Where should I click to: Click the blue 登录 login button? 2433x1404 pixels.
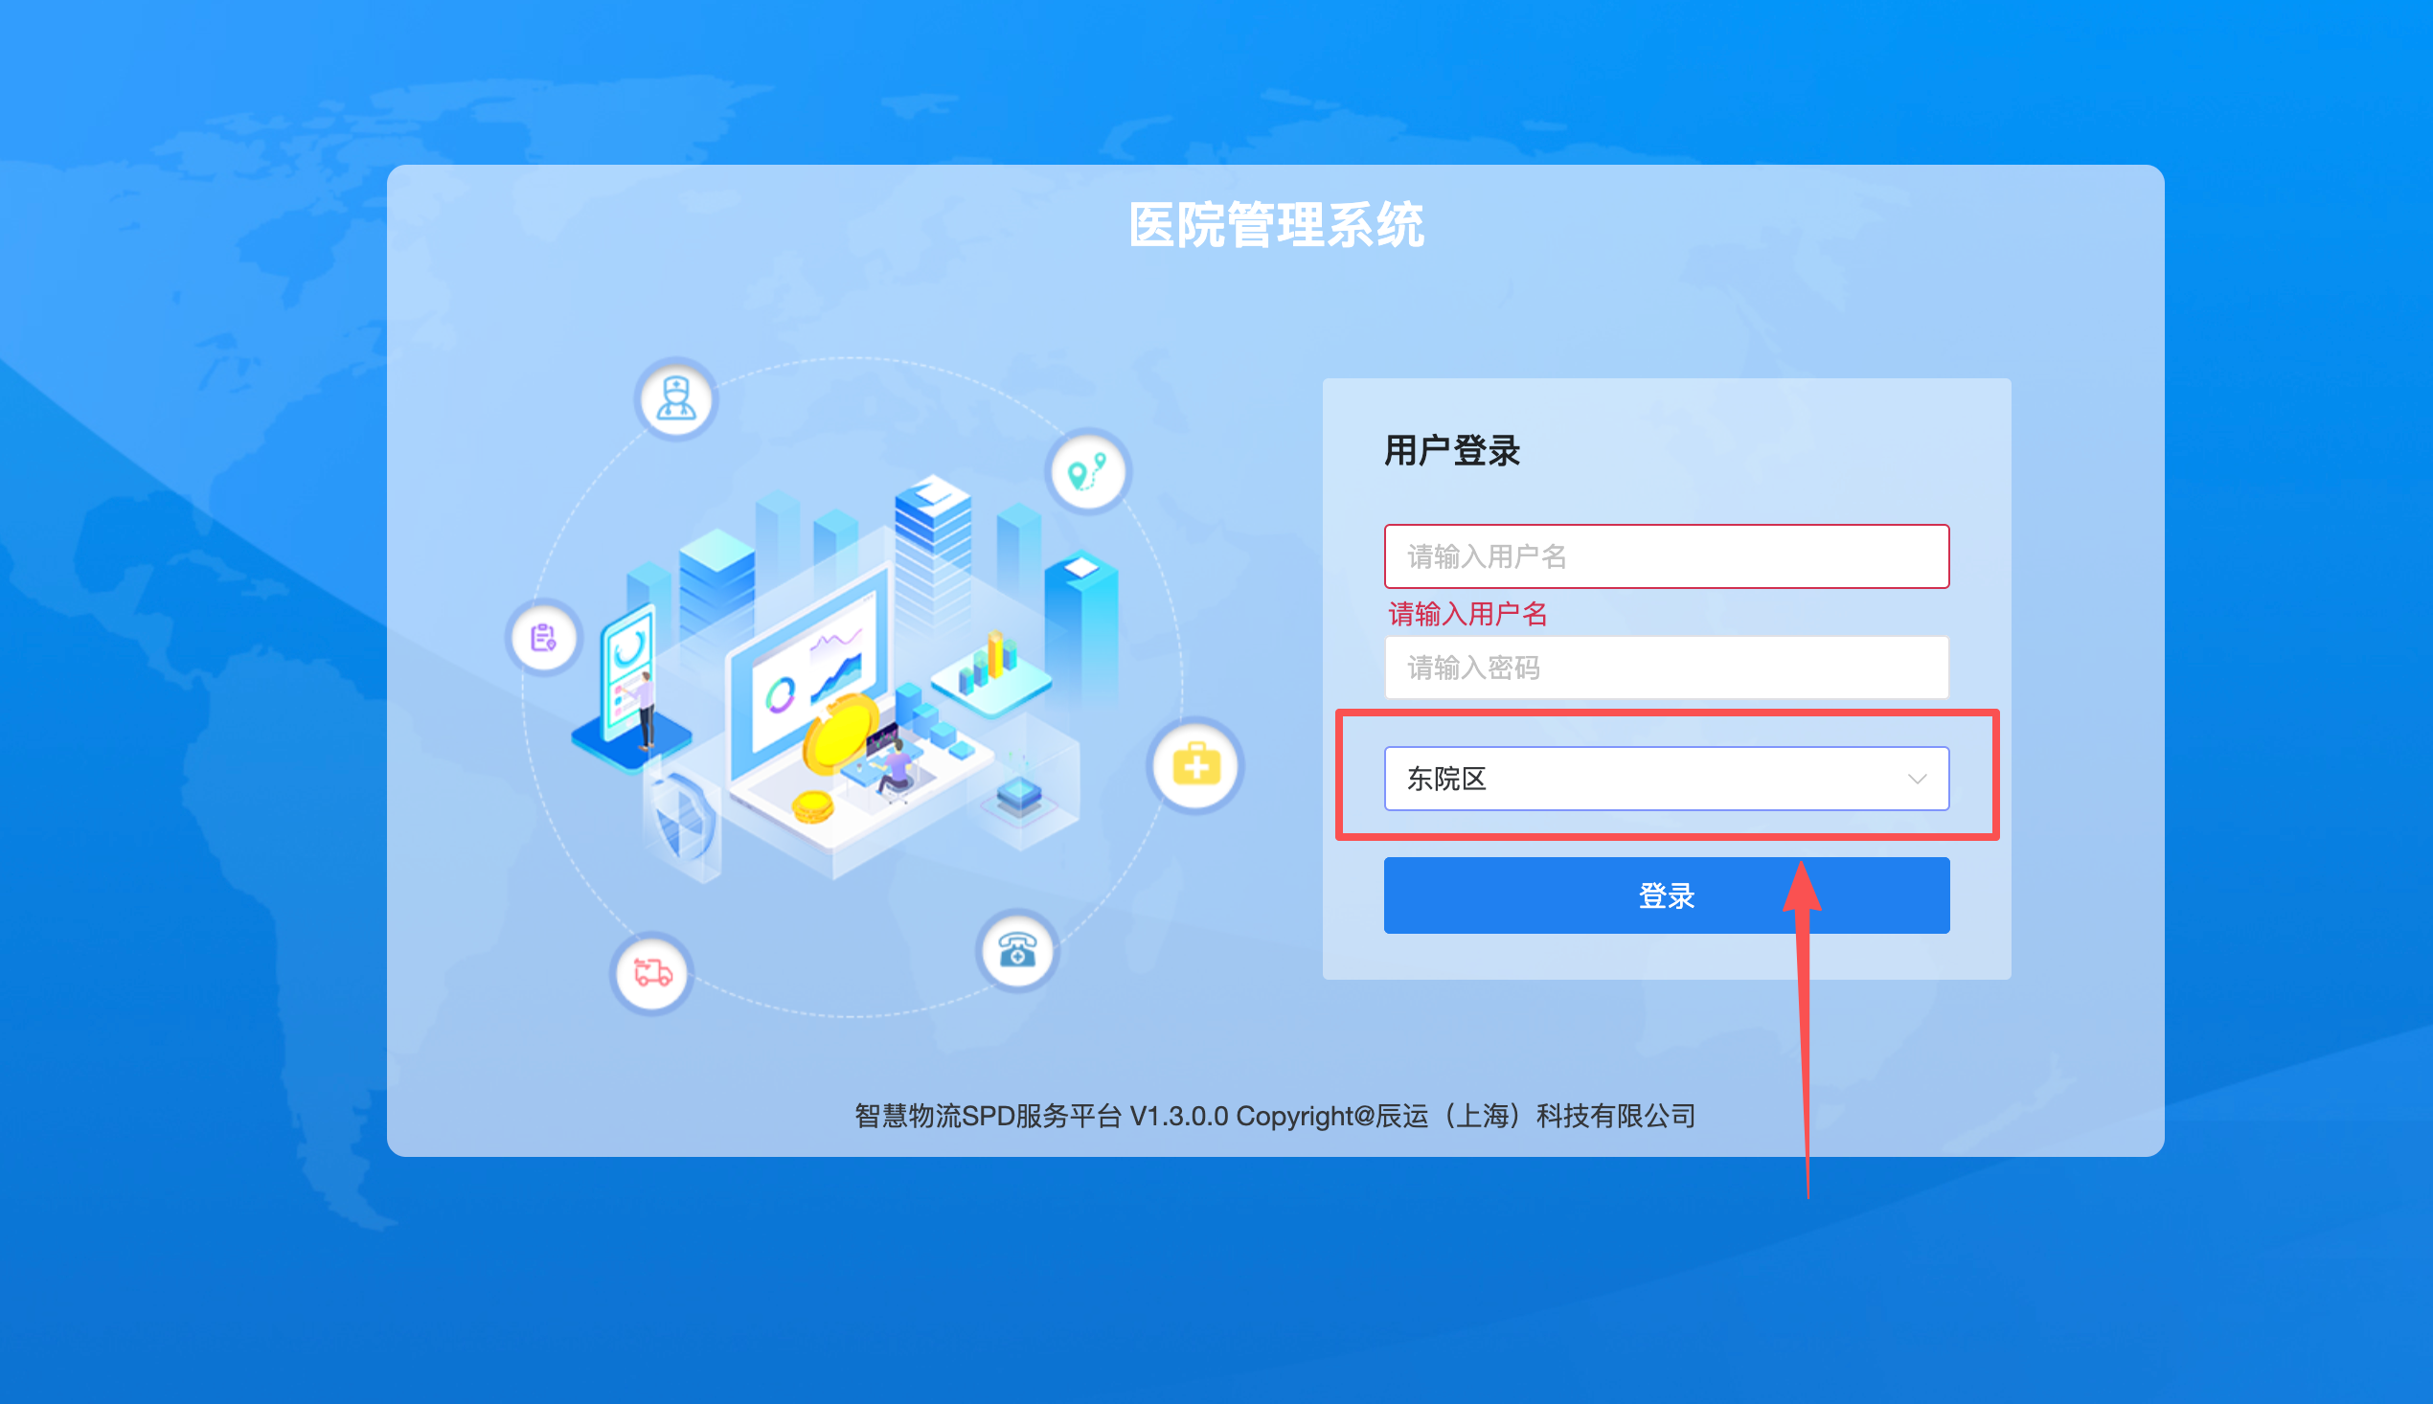click(x=1666, y=894)
